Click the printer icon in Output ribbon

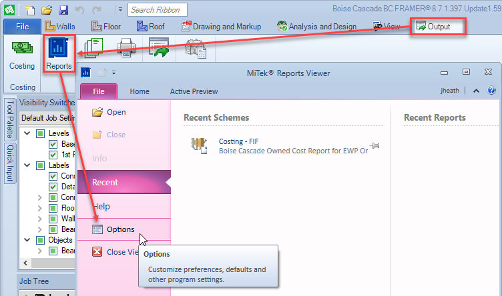pos(126,48)
